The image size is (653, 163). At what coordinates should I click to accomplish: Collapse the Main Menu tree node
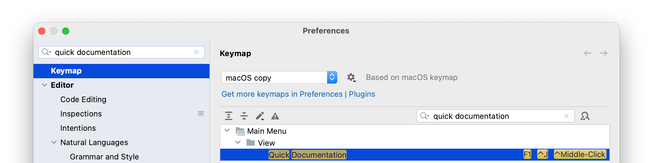point(227,131)
